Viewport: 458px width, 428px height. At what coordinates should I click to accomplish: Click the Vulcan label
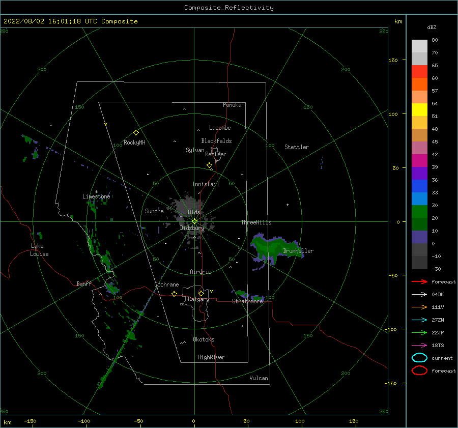[x=259, y=378]
